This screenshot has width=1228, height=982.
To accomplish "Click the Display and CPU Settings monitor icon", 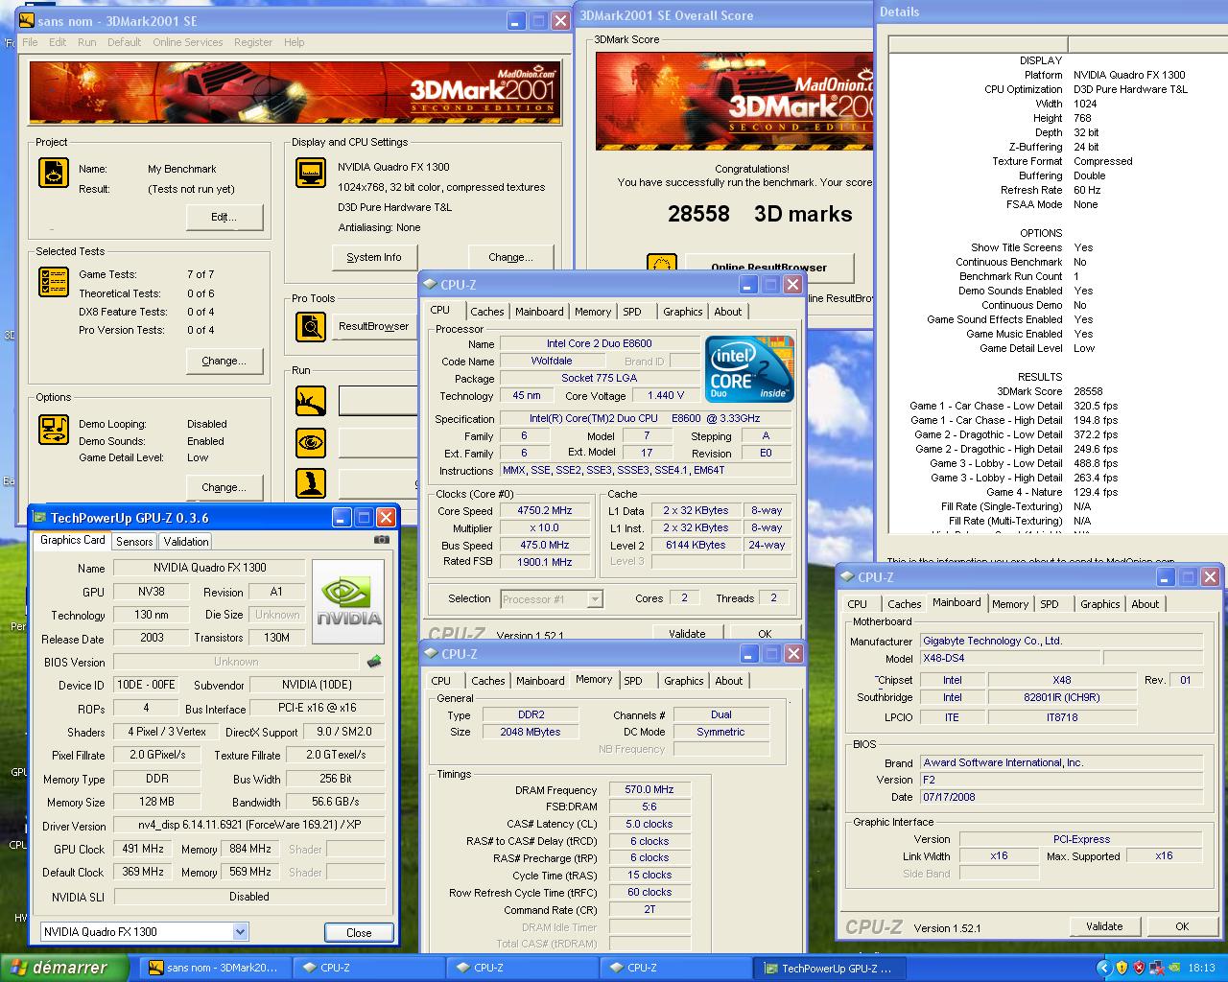I will point(311,173).
